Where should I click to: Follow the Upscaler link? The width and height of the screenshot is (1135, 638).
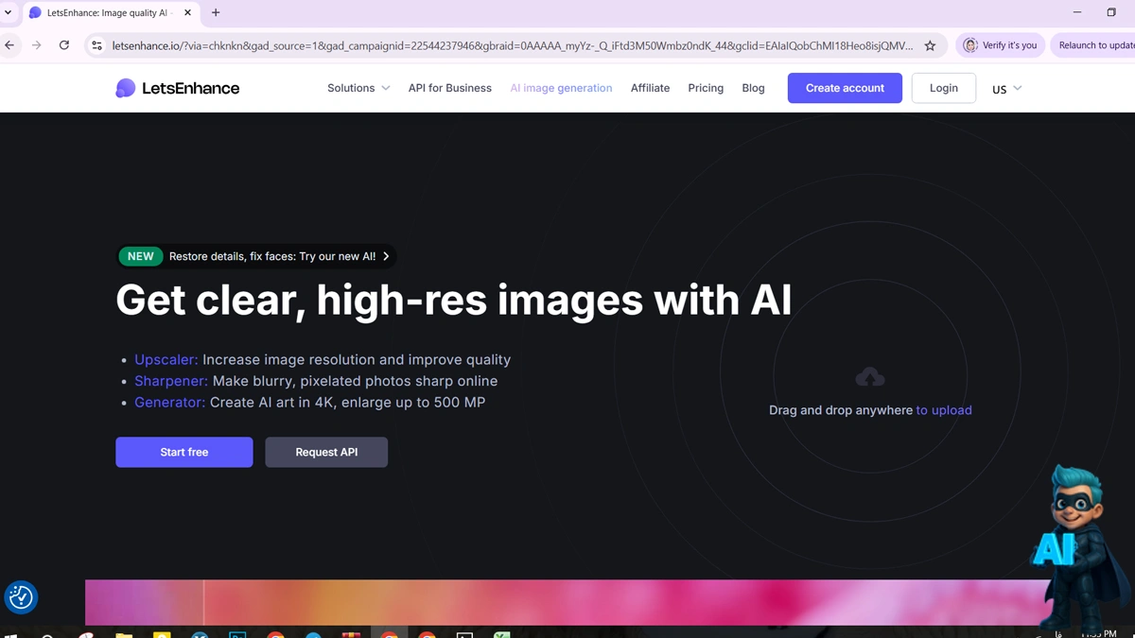tap(166, 359)
